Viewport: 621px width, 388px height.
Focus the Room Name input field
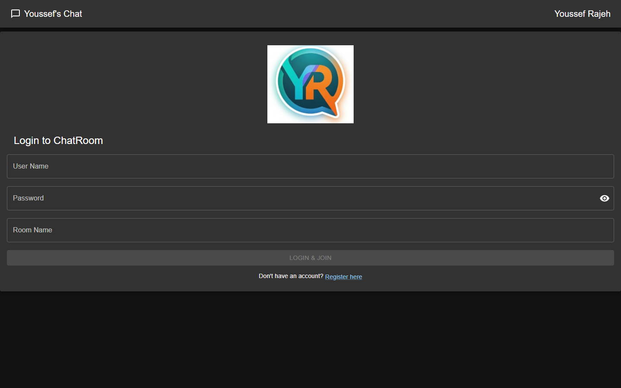point(310,230)
